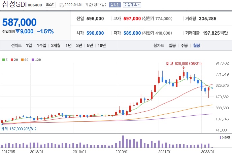Click the 2022.04.01 기준(장마감) date text

[x=86, y=5]
